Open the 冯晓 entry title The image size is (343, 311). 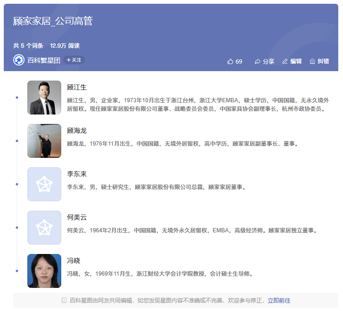[73, 261]
